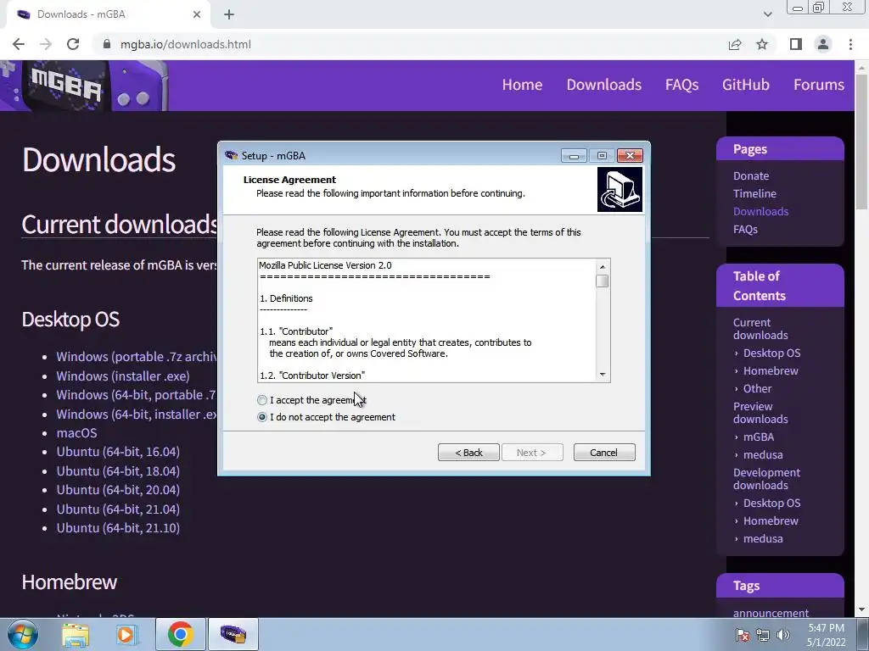This screenshot has width=869, height=651.
Task: Click 'Other' in Table of Contents
Action: [x=757, y=388]
